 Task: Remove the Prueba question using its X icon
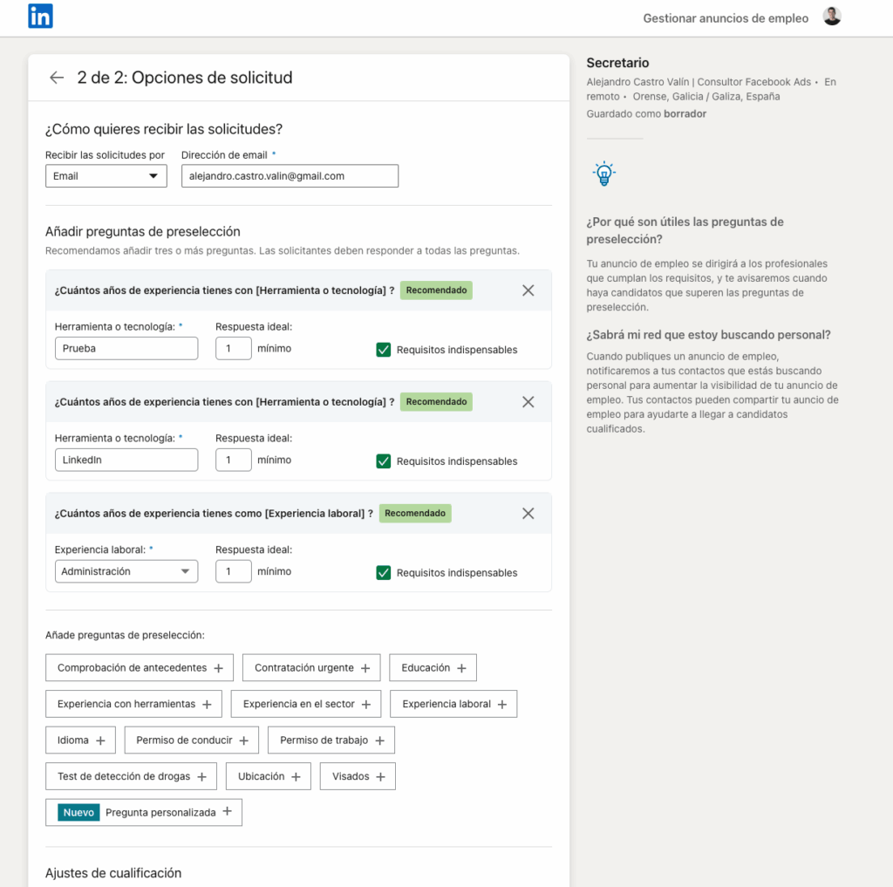point(528,290)
